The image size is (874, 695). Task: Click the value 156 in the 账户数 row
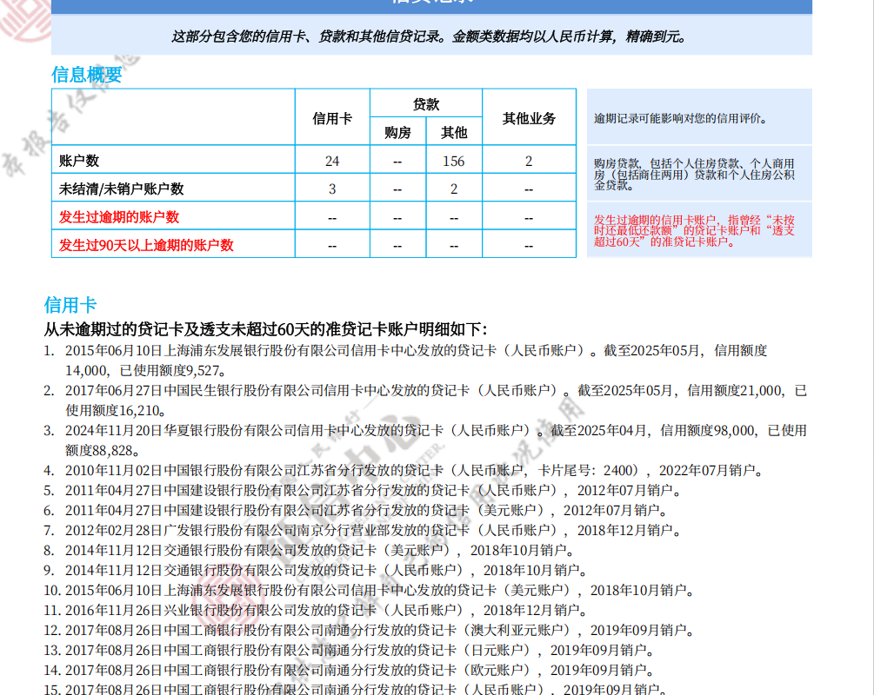(x=454, y=162)
